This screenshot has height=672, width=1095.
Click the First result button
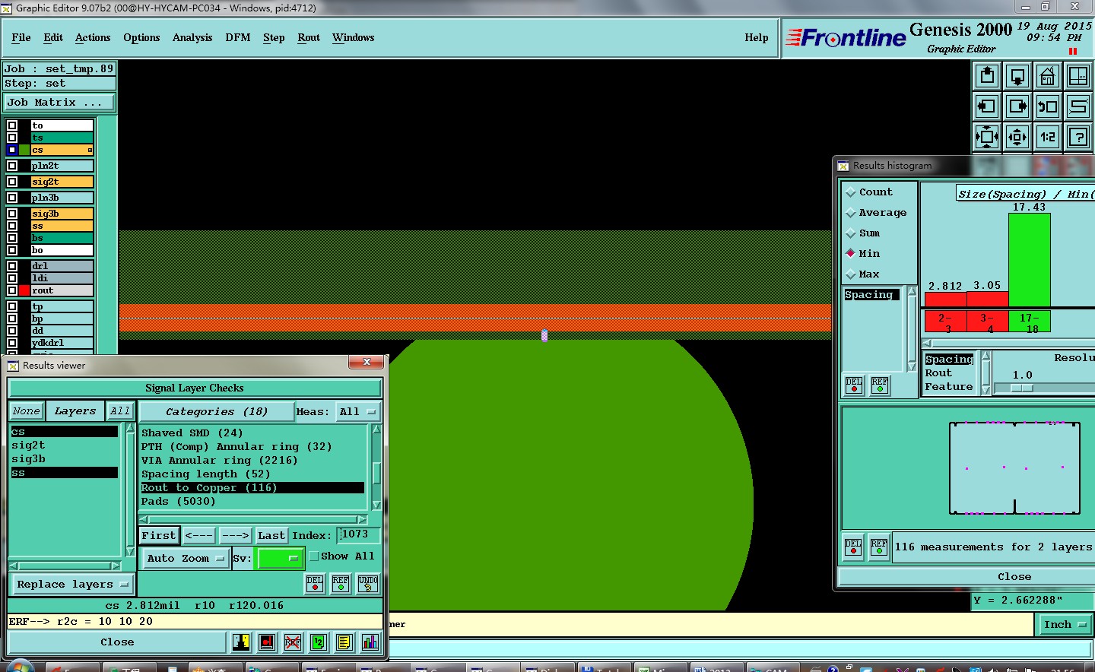[159, 536]
